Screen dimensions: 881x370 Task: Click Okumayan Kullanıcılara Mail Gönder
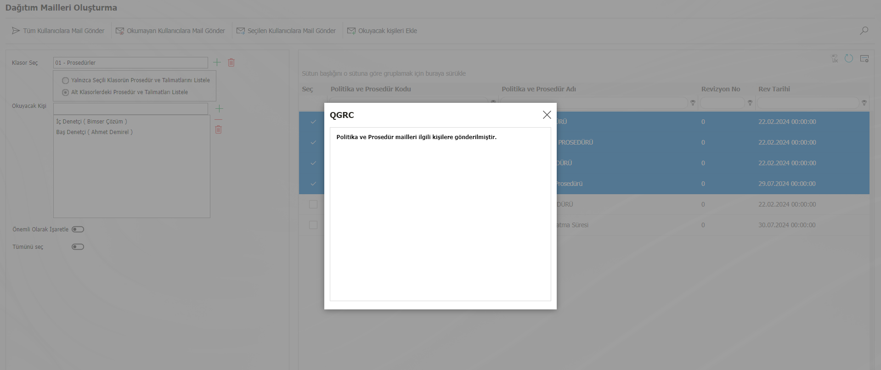[x=170, y=31]
